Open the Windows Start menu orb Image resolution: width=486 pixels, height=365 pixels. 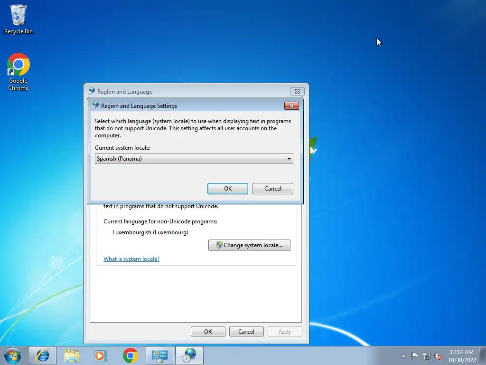coord(13,355)
